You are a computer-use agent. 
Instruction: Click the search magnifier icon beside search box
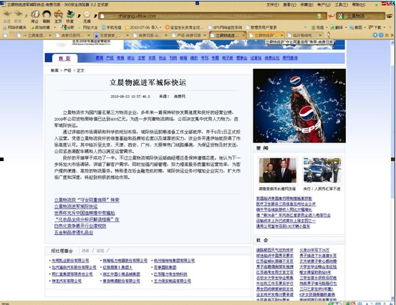point(390,16)
